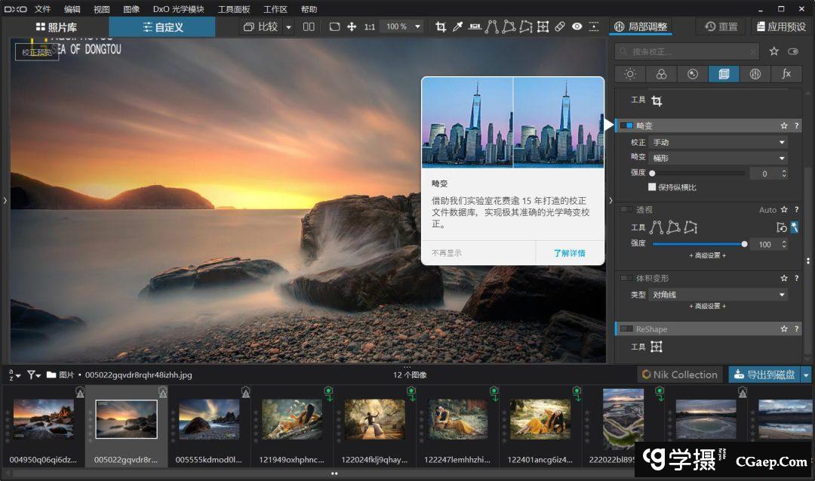This screenshot has width=815, height=481.
Task: Activate the repair bandage tool in toolbar
Action: point(560,26)
